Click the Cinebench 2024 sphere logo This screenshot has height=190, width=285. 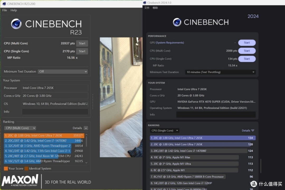click(177, 22)
